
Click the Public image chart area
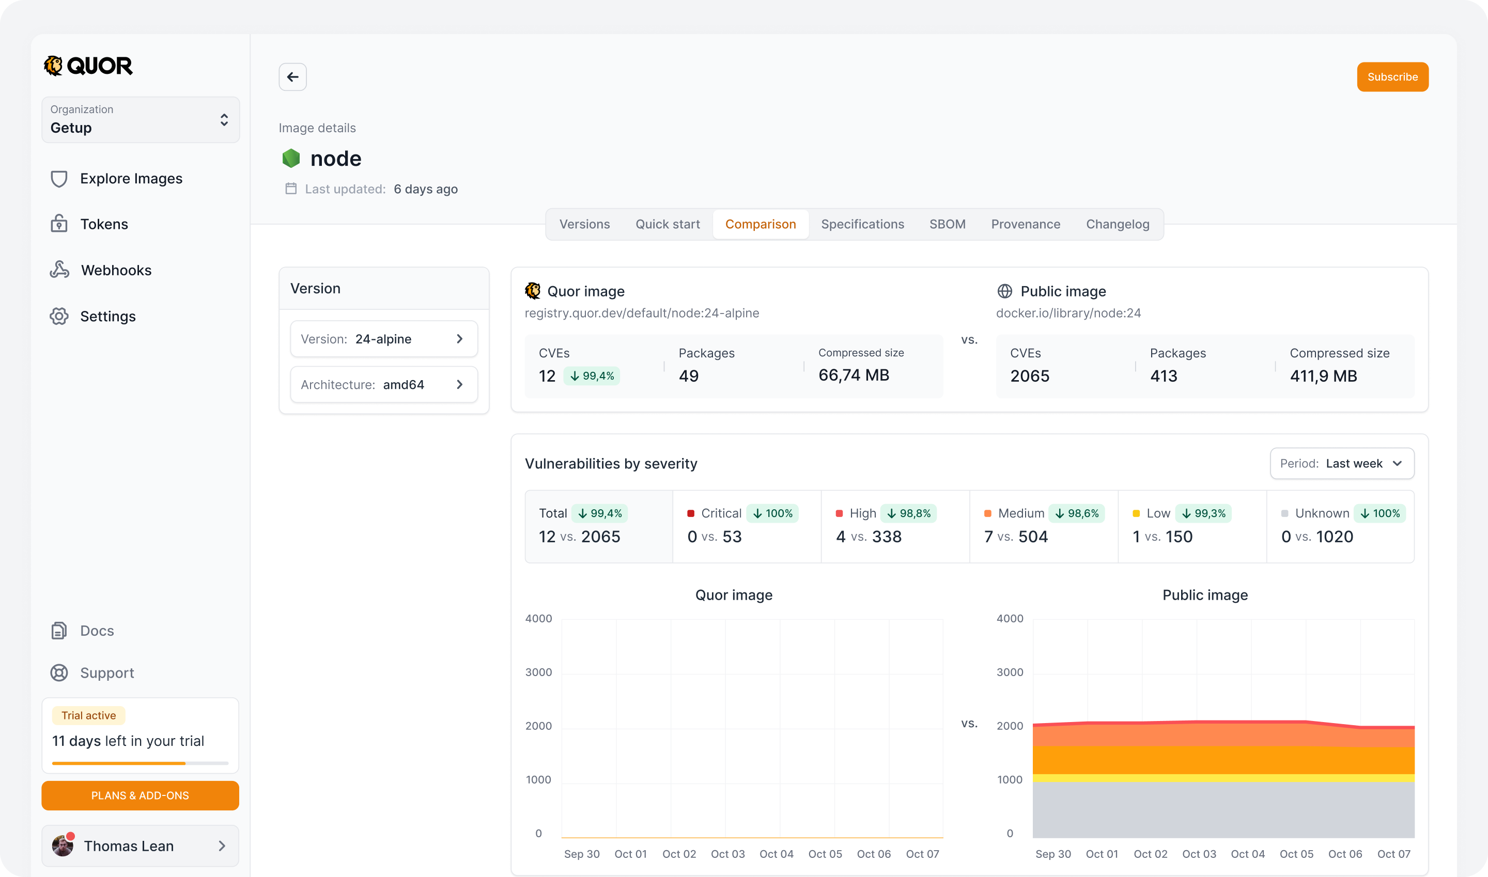(1223, 728)
